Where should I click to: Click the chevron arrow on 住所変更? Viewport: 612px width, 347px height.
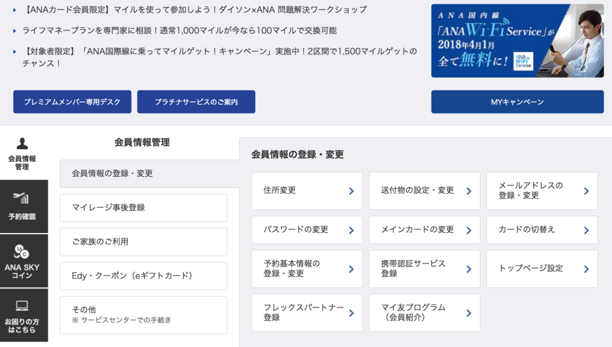coord(351,191)
